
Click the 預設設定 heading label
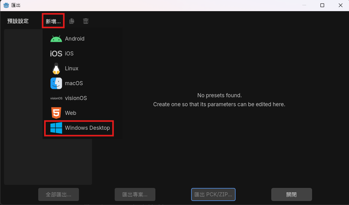[18, 21]
